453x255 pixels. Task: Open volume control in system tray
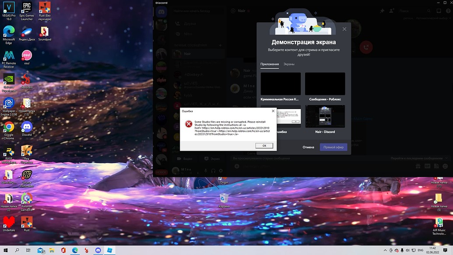[407, 250]
